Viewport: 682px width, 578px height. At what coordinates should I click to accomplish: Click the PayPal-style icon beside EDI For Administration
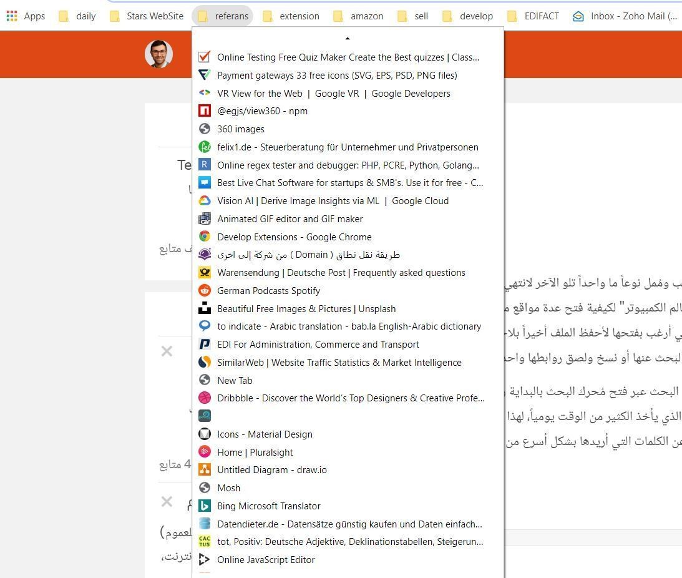[204, 344]
